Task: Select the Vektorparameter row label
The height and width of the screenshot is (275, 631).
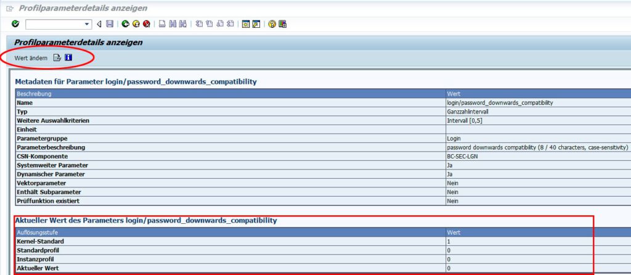Action: pyautogui.click(x=41, y=183)
